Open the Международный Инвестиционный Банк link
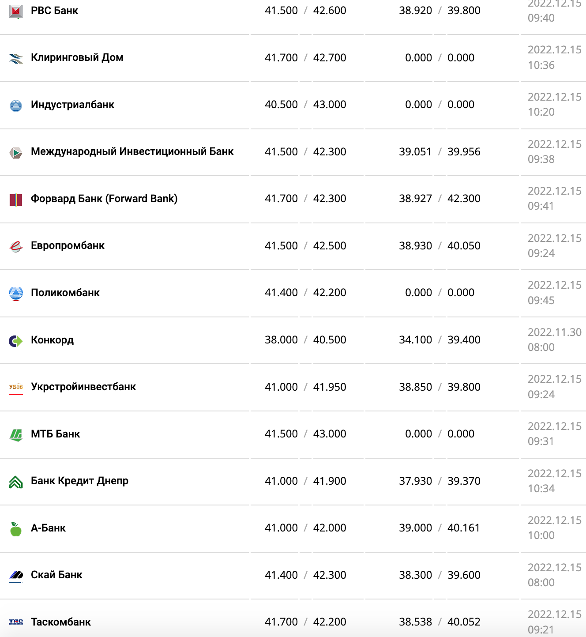 coord(132,151)
